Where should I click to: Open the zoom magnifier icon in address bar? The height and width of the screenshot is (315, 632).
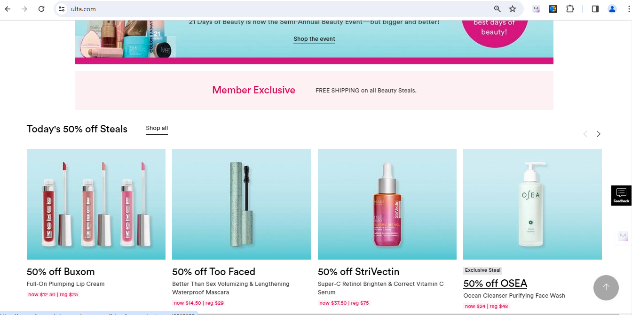point(498,9)
